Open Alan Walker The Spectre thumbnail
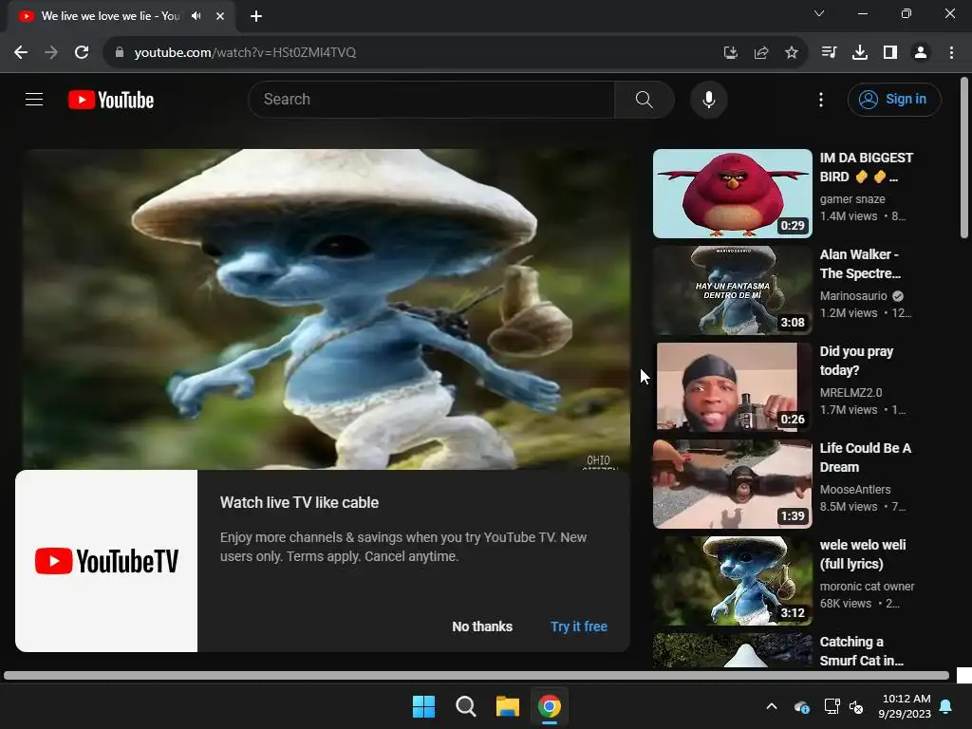This screenshot has height=729, width=972. (733, 290)
